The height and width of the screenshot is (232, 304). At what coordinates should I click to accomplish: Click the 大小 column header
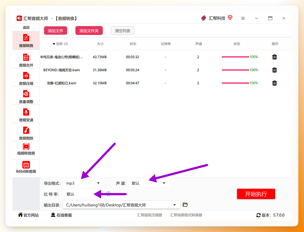coord(100,44)
